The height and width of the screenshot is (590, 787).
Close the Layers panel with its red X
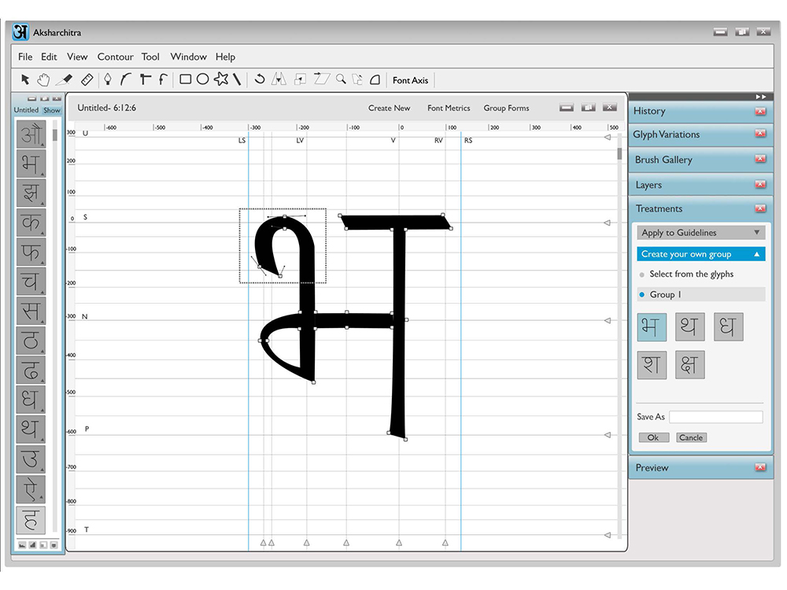(x=760, y=185)
